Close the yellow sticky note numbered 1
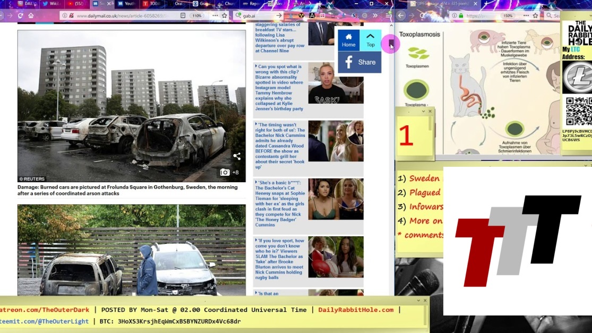 point(430,112)
